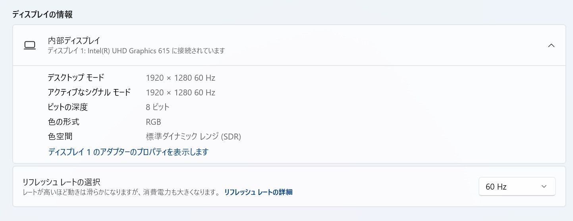Click the リフレッシュ レートの選択 title

(62, 182)
